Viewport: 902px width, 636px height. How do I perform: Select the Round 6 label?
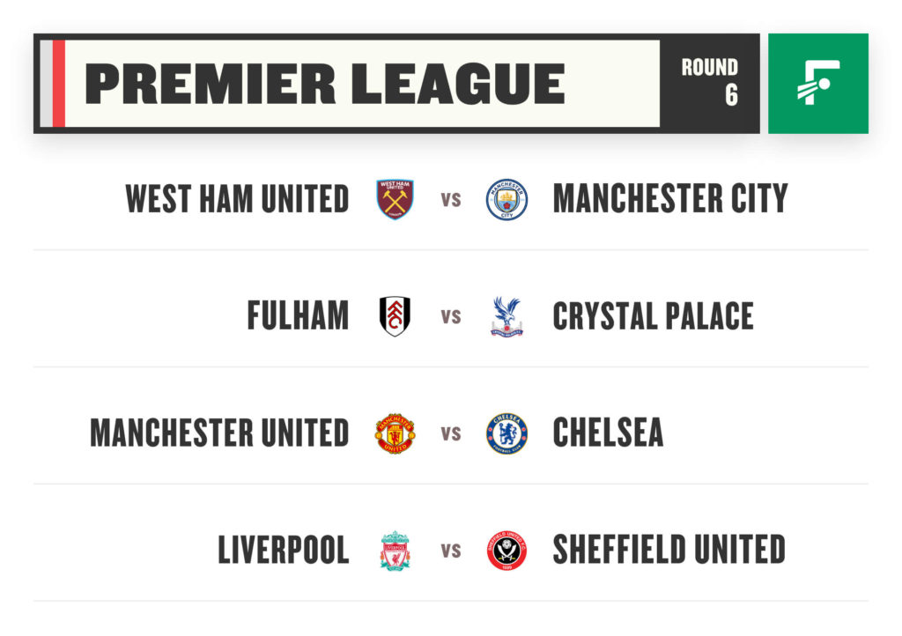710,82
